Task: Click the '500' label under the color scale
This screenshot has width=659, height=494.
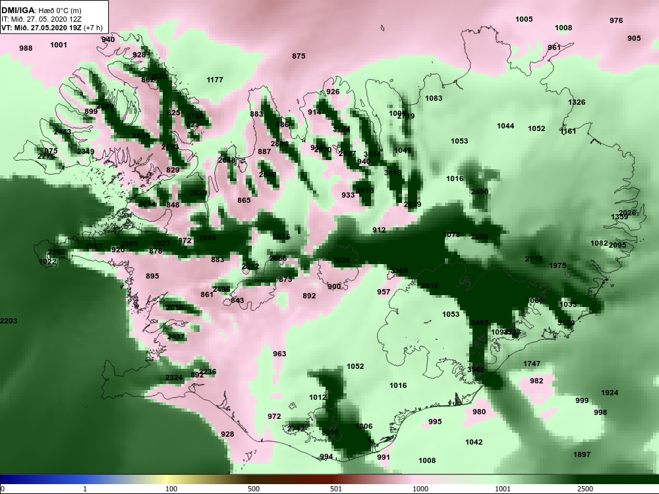Action: pos(254,489)
